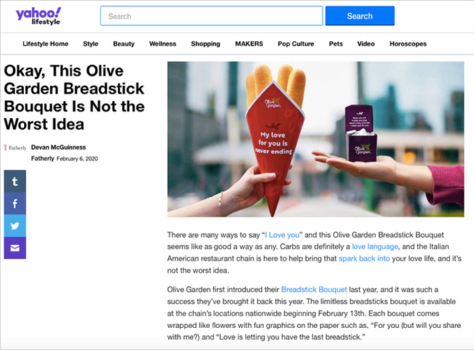474x350 pixels.
Task: Share article via email icon
Action: coord(15,248)
